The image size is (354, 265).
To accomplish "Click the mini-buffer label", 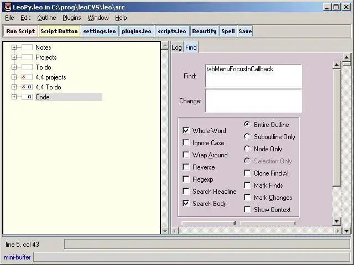I will 17,257.
